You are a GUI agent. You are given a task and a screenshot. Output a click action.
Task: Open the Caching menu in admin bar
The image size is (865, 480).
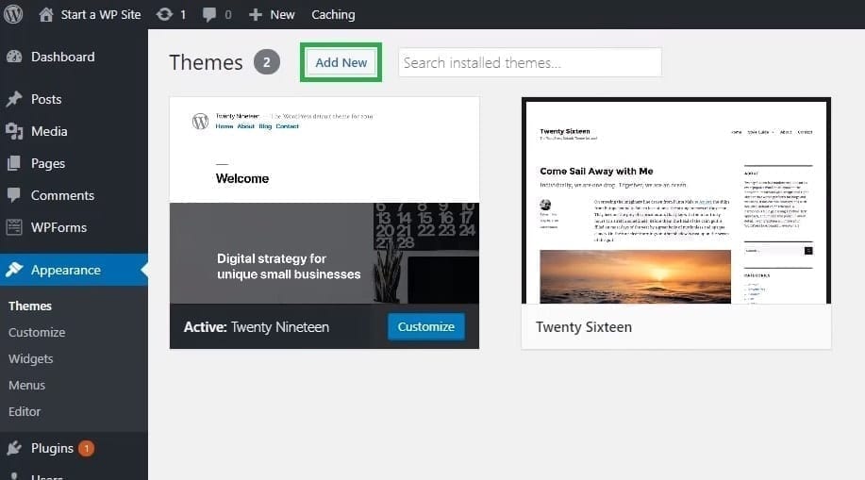[x=333, y=15]
